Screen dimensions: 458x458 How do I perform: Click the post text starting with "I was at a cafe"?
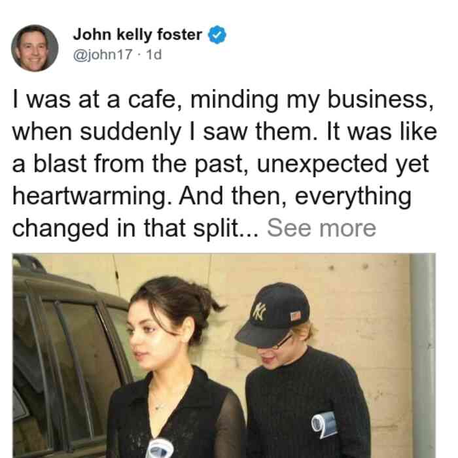(x=224, y=164)
